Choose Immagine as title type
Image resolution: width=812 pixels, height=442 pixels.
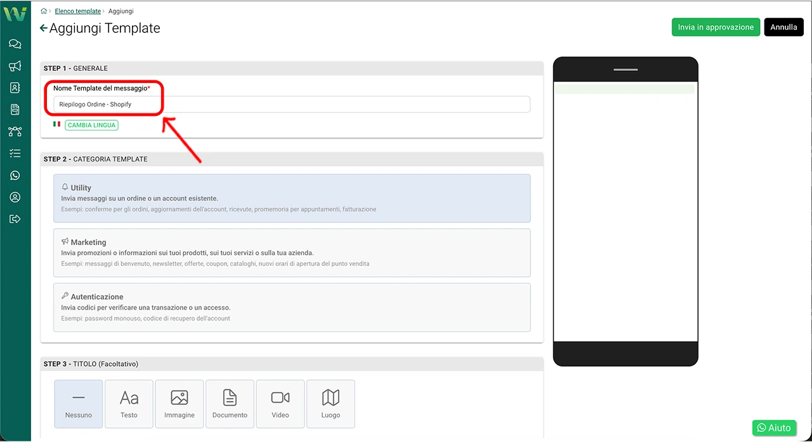pos(180,403)
